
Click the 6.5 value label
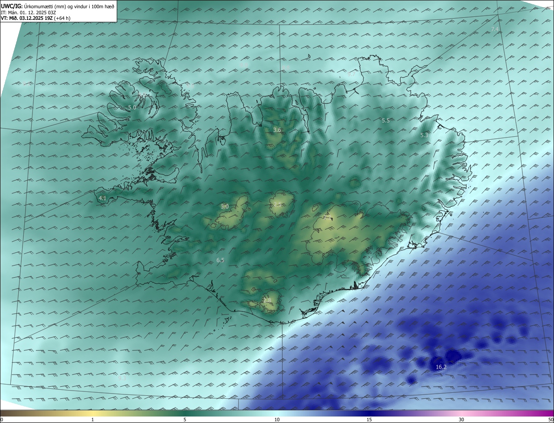220,260
